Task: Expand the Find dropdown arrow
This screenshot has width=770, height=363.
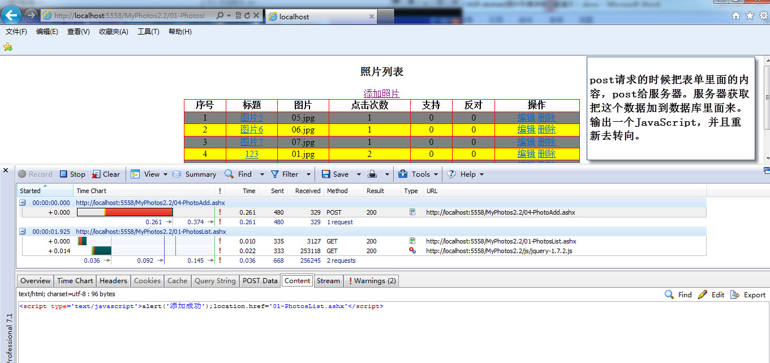Action: [262, 174]
